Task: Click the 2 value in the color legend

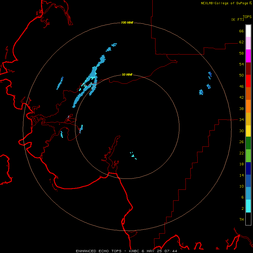Action: 243,209
